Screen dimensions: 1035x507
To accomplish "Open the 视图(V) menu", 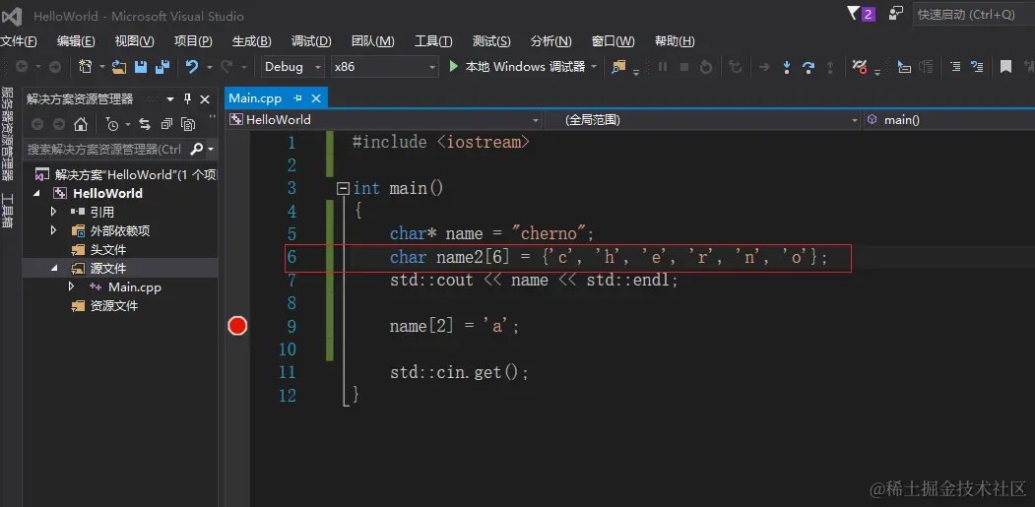I will (x=134, y=41).
